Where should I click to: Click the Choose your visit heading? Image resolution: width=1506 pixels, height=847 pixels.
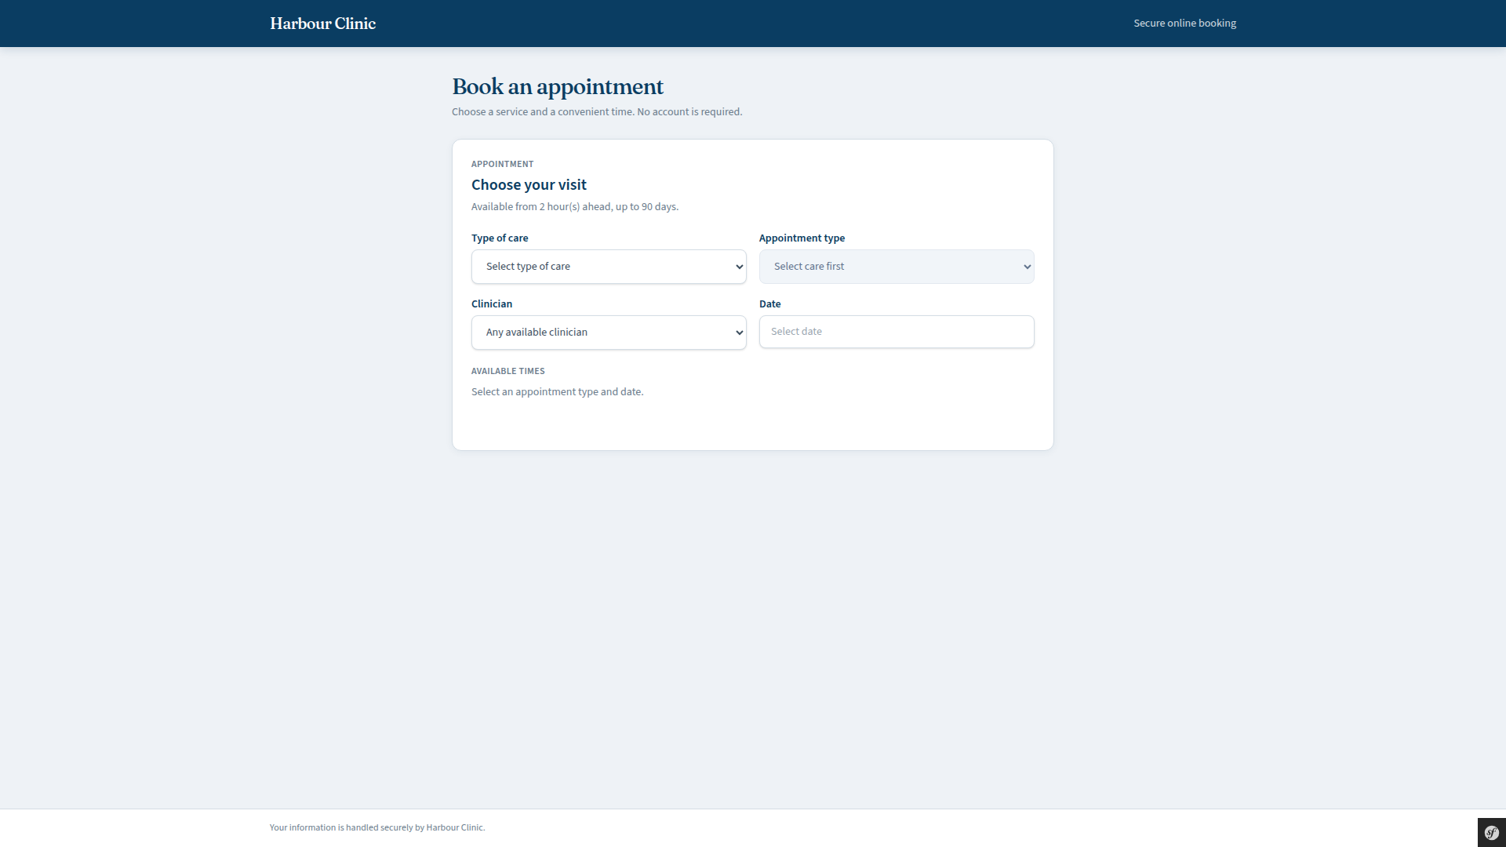(529, 185)
